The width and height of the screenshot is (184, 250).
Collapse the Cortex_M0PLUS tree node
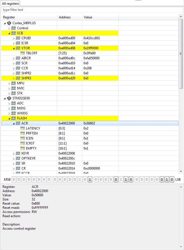tap(5, 23)
